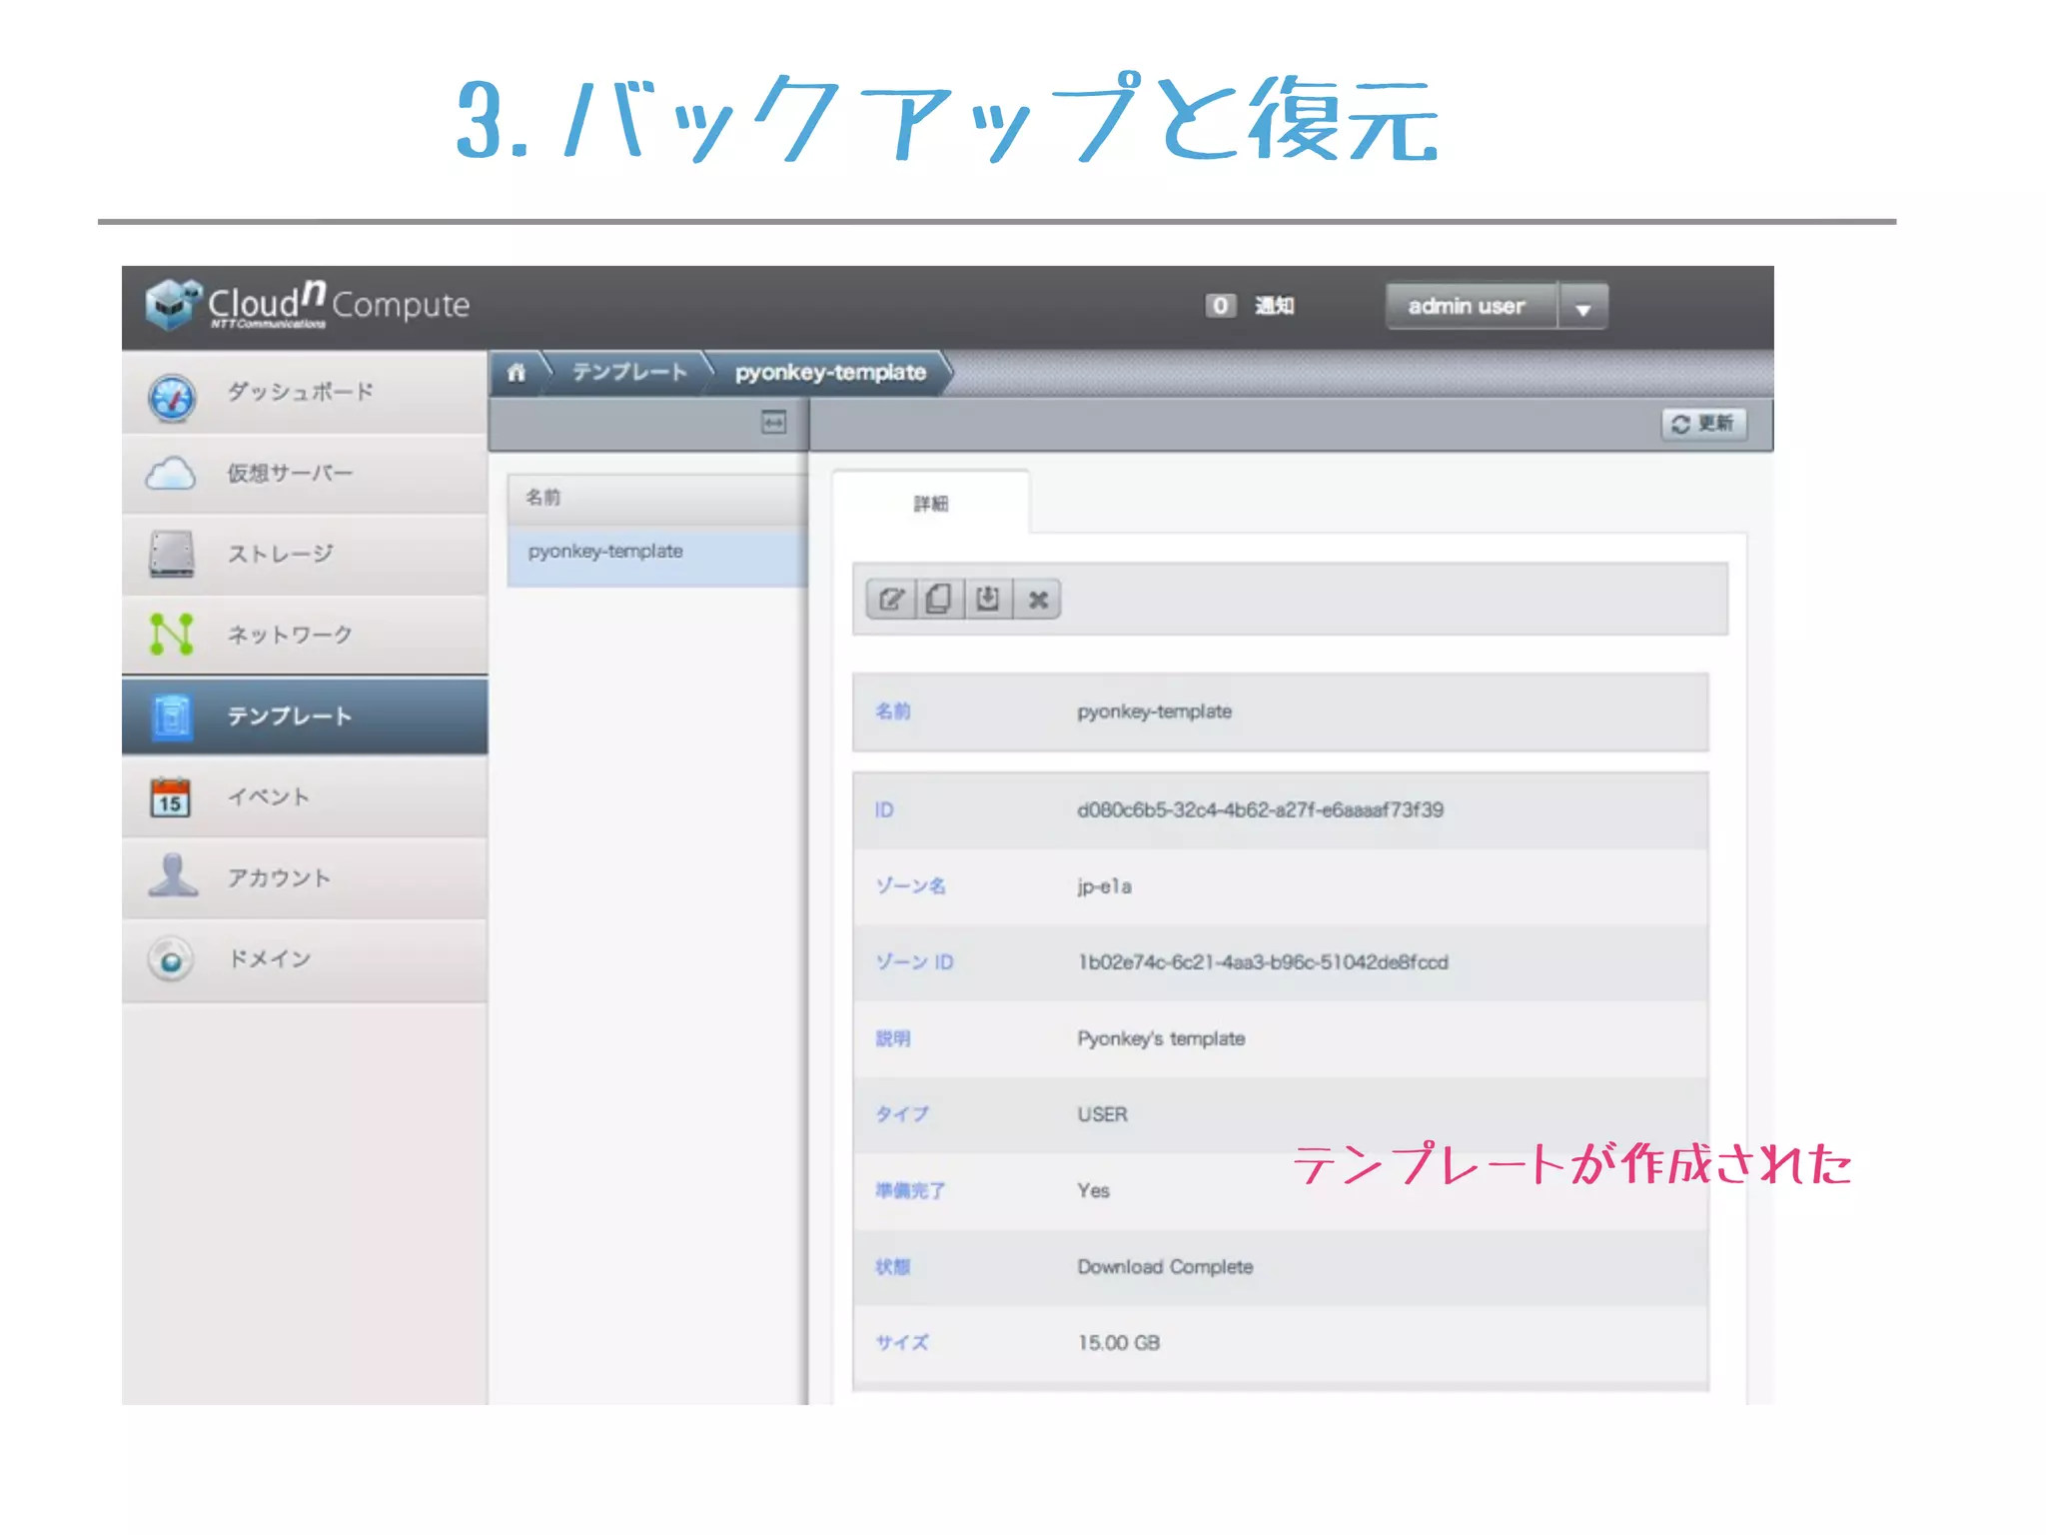Open the 通知 notifications
The image size is (2046, 1535).
pyautogui.click(x=1275, y=306)
